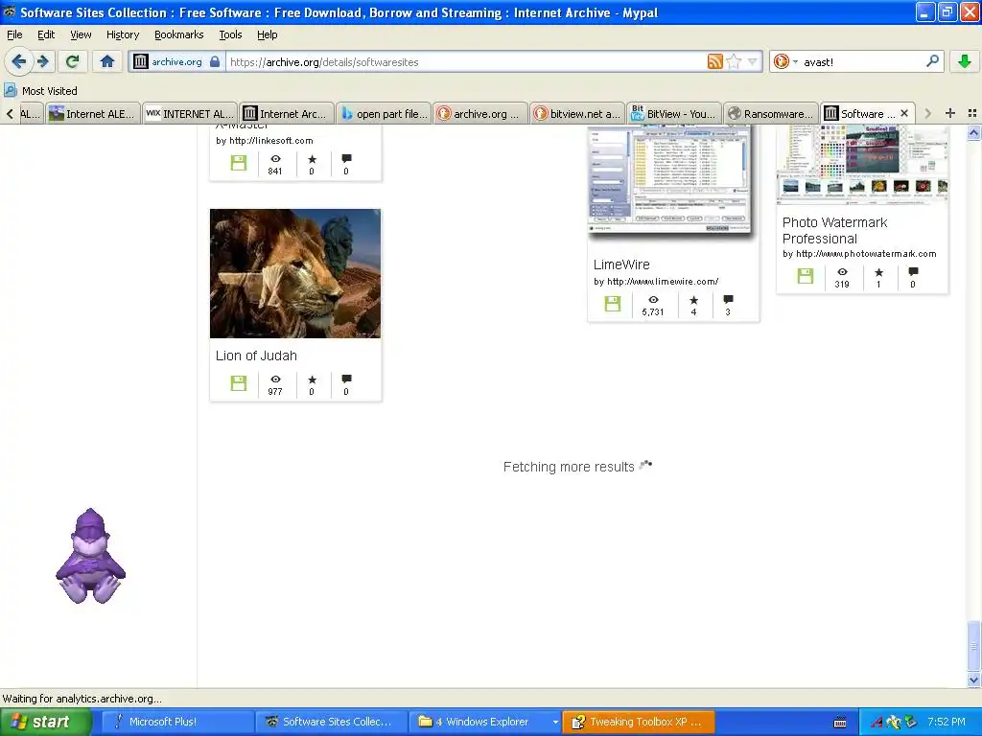The height and width of the screenshot is (736, 982).
Task: Click the archive.org site identity padlock
Action: pos(215,61)
